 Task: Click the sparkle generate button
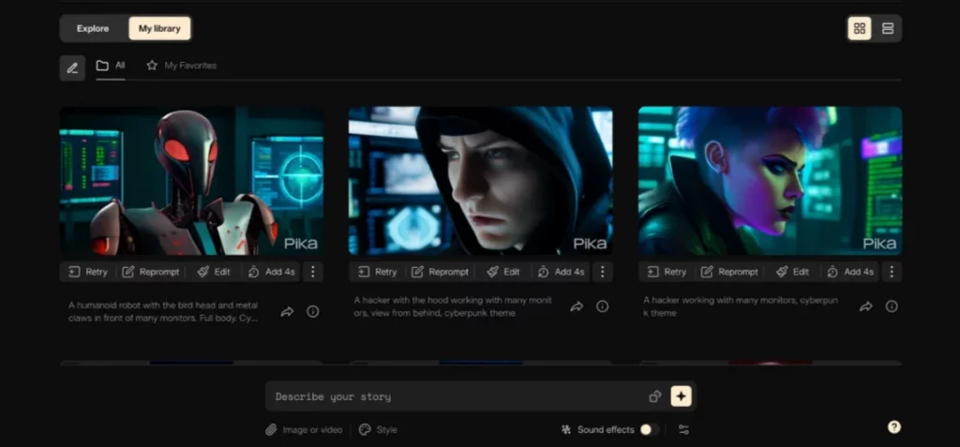pos(681,396)
